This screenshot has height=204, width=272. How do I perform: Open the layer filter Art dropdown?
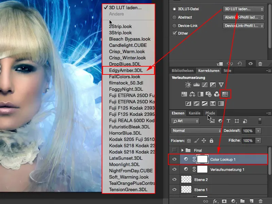(x=185, y=121)
